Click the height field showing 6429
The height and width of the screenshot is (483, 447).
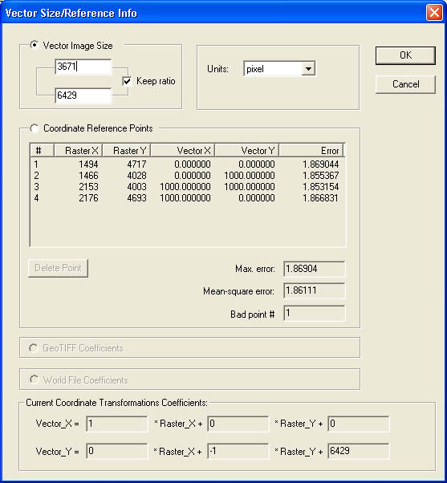click(x=83, y=95)
